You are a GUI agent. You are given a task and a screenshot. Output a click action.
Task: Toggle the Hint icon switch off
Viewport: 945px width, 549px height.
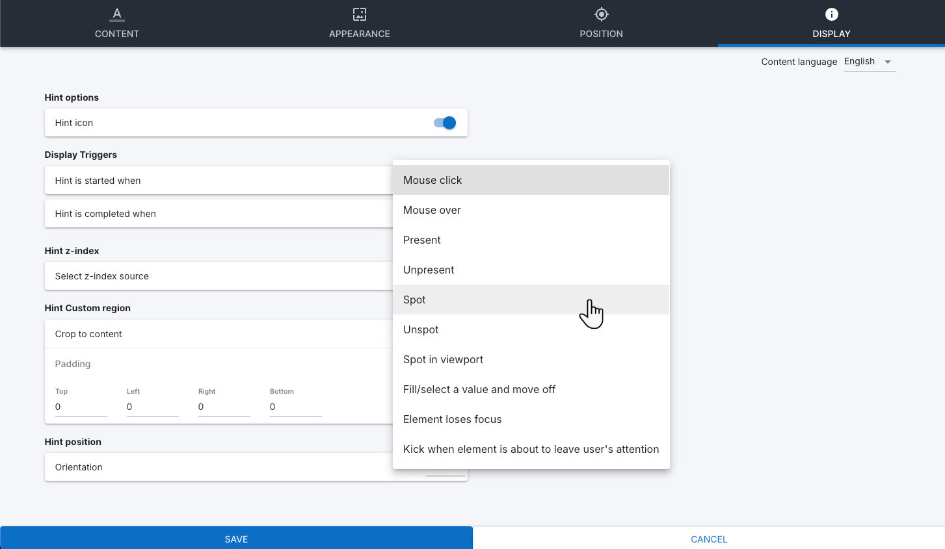pyautogui.click(x=445, y=123)
